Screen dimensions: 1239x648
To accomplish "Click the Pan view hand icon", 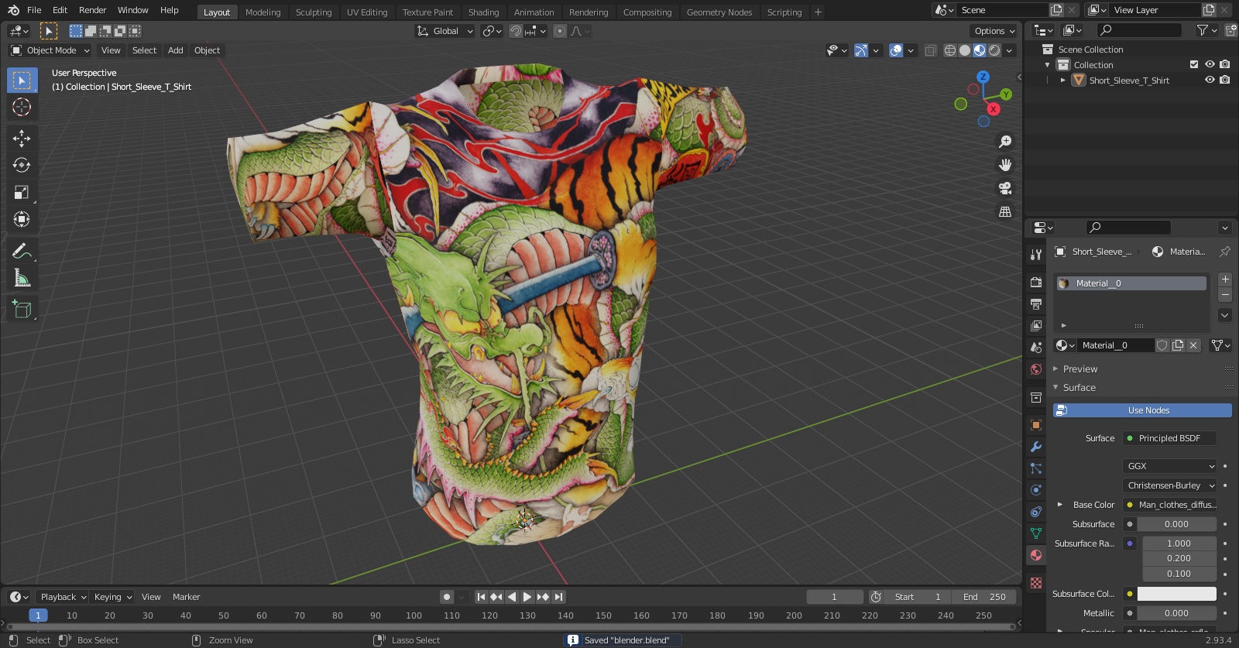I will 1005,165.
